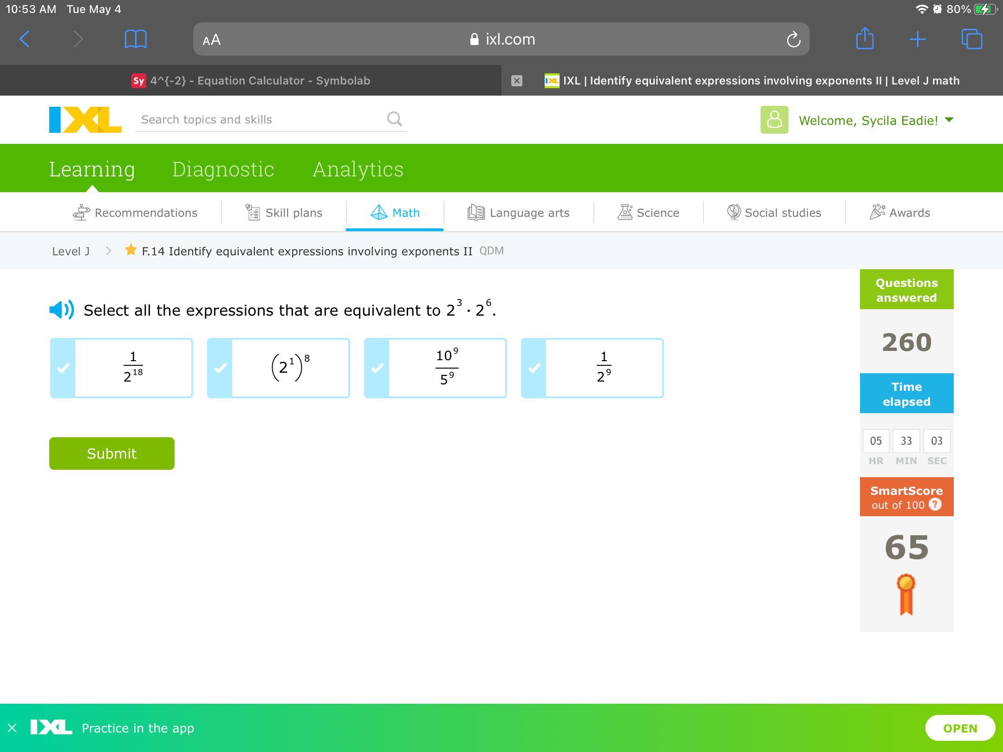Select the 1 over 2^18 answer
The height and width of the screenshot is (752, 1003).
pos(122,368)
